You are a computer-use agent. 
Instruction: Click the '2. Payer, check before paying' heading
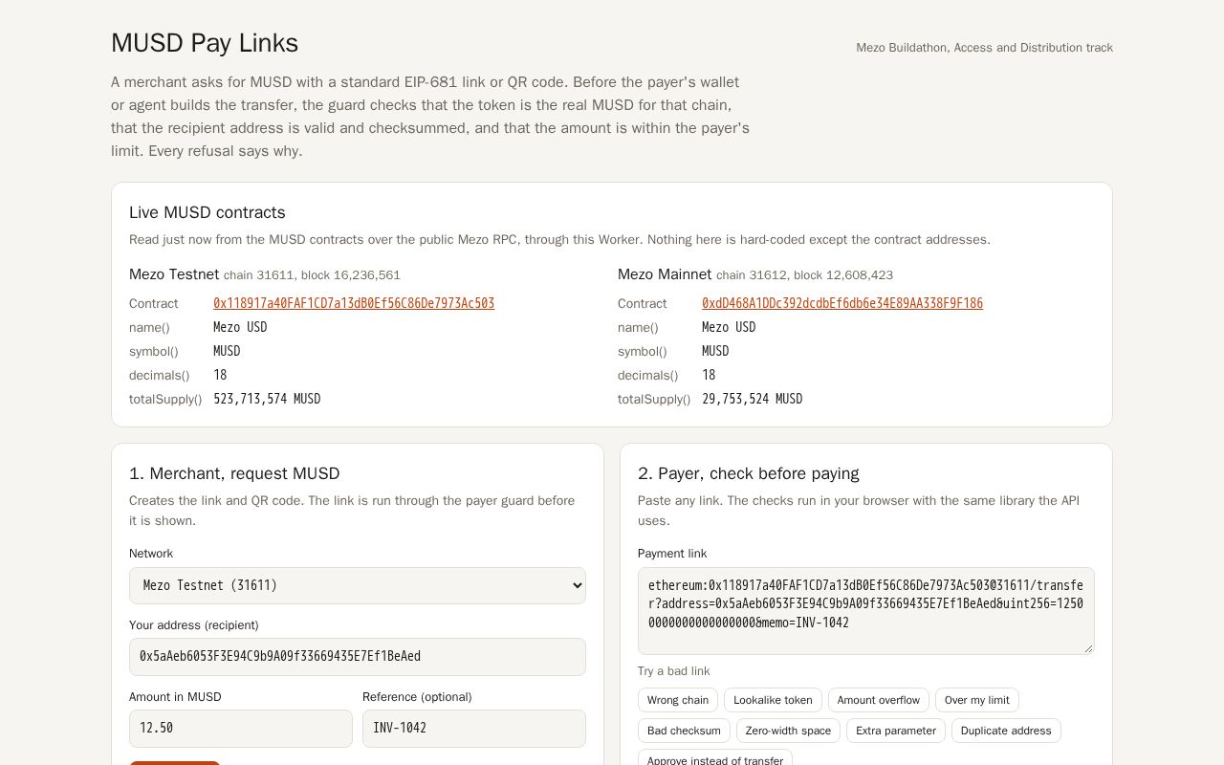749,473
